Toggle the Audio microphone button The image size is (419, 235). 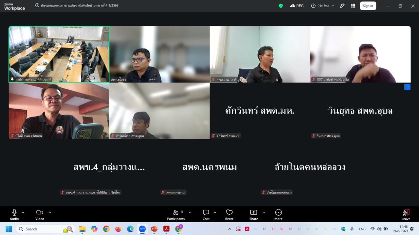pyautogui.click(x=14, y=215)
